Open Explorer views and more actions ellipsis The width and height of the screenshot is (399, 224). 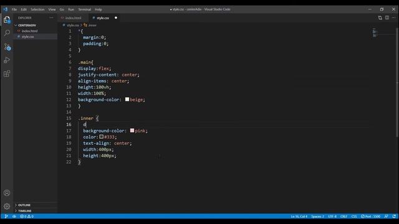pyautogui.click(x=52, y=18)
